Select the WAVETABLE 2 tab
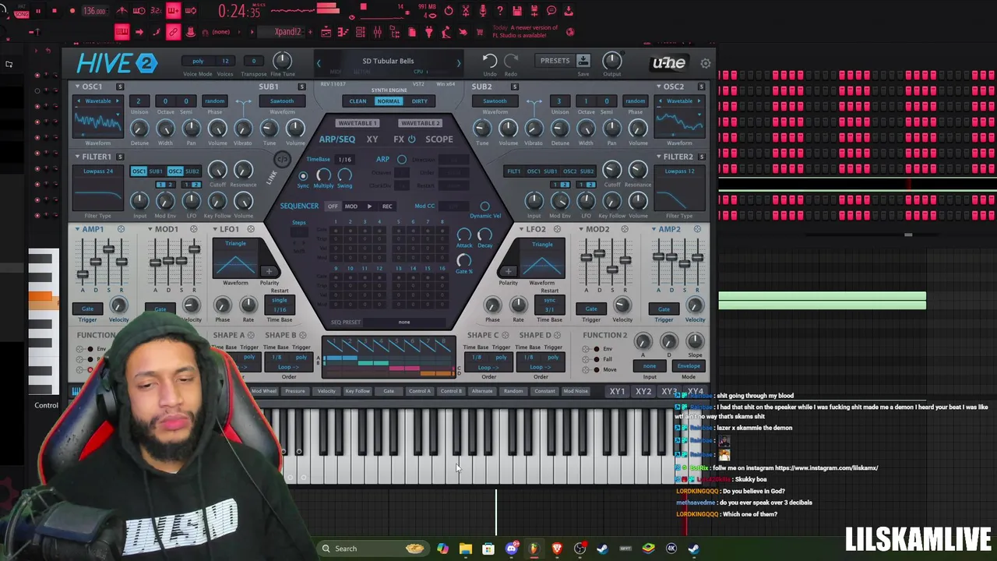 click(421, 123)
